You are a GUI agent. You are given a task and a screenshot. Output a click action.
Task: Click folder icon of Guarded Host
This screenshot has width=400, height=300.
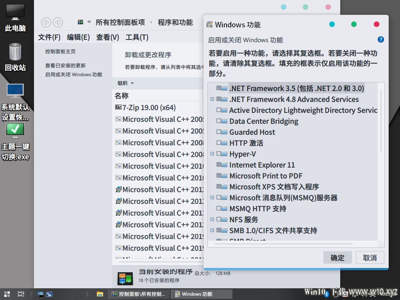coord(224,132)
